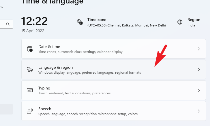Click the Speech person-voice icon
Screen dimensions: 210x126
point(30,111)
